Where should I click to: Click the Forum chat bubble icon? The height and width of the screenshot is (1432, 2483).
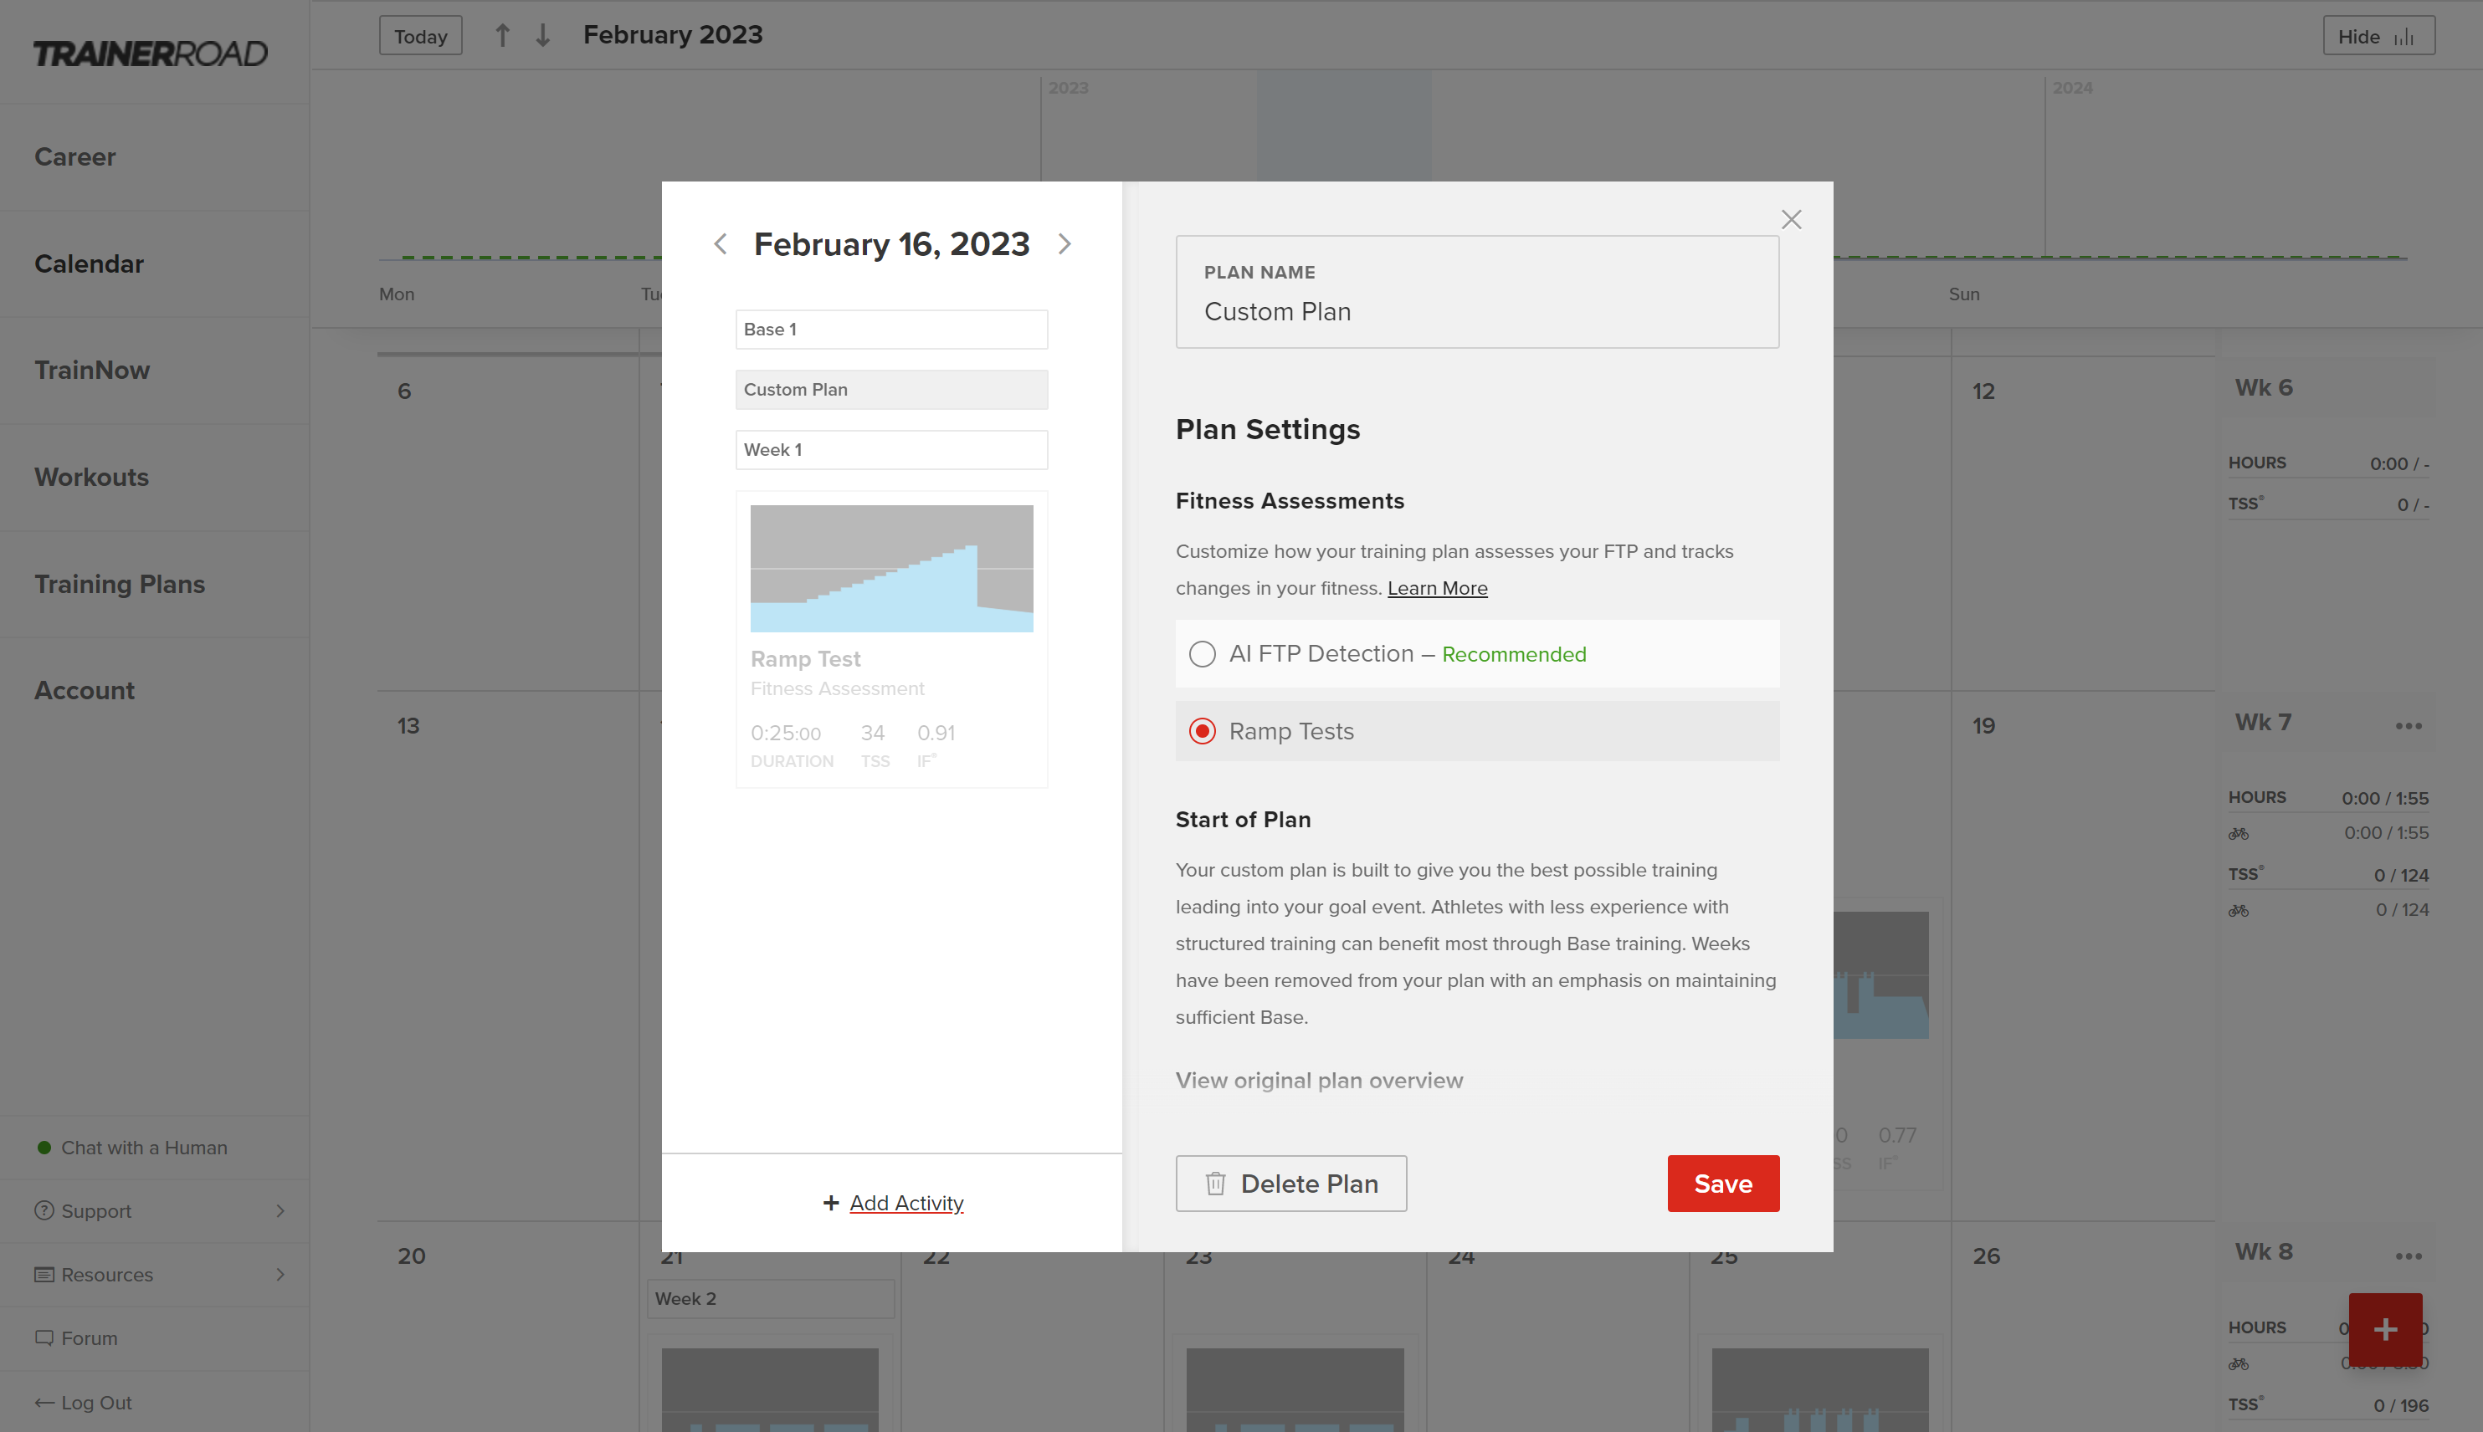(x=44, y=1337)
